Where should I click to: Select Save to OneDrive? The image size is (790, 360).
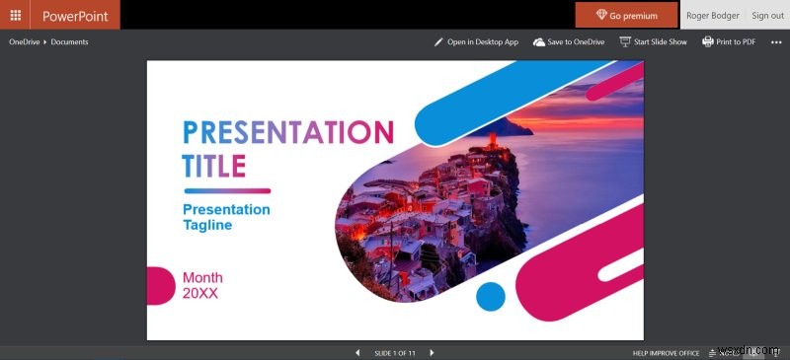(x=576, y=42)
